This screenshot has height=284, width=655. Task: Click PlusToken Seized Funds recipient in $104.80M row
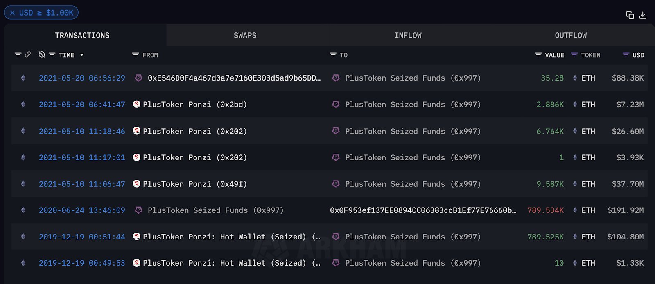[x=413, y=237]
